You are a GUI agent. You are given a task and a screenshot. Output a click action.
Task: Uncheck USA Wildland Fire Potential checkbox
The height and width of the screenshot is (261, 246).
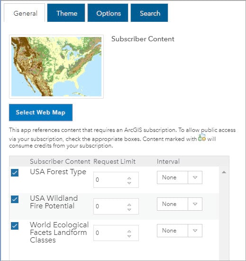[x=15, y=199]
